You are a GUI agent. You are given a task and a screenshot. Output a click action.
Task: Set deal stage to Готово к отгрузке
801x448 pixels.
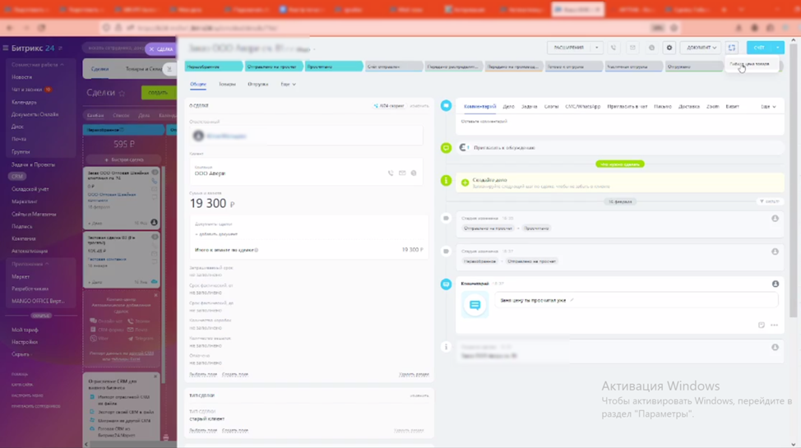pos(572,67)
